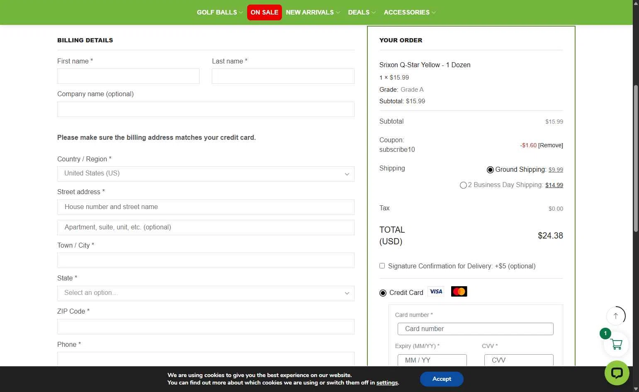Focus the Card number field
Image resolution: width=639 pixels, height=392 pixels.
coord(475,329)
